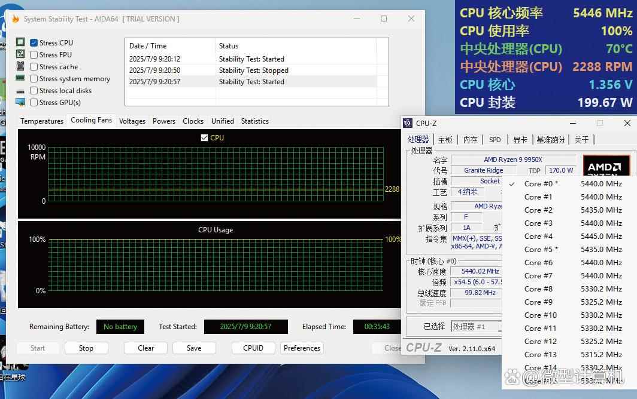The width and height of the screenshot is (637, 399).
Task: Pick Core #9 at 5325.2 MHz
Action: click(x=568, y=302)
